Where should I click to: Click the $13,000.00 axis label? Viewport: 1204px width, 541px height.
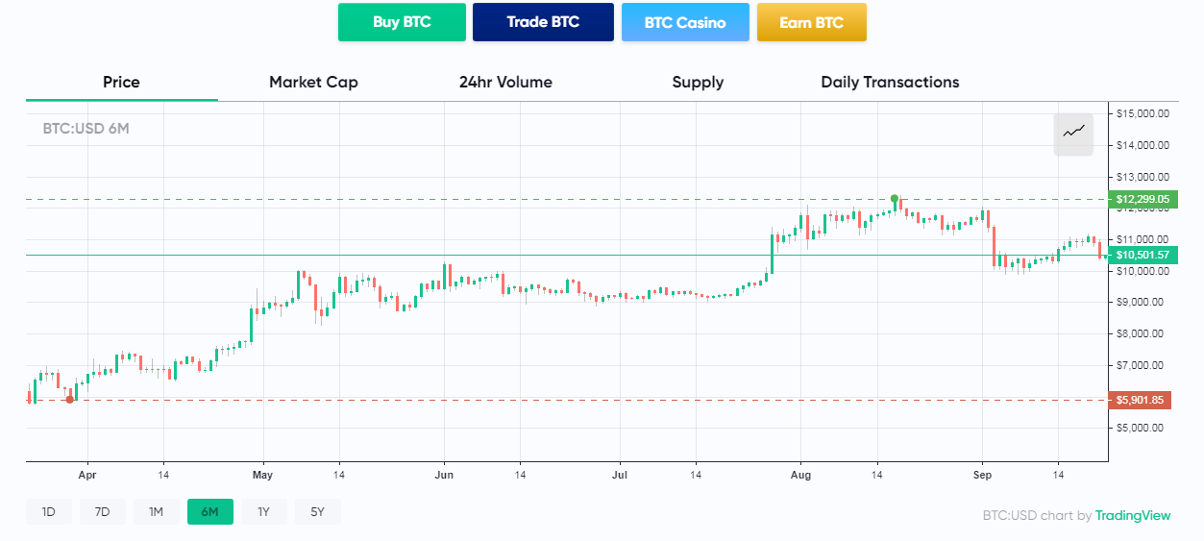coord(1143,177)
